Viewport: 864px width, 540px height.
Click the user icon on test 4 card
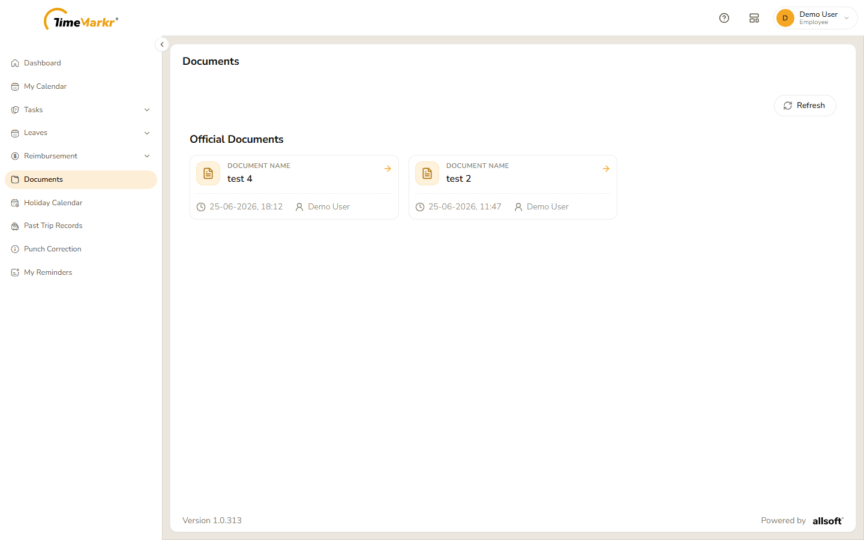(299, 207)
